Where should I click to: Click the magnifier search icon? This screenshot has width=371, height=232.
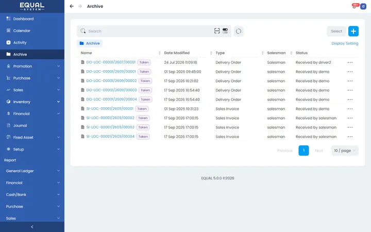coord(83,31)
